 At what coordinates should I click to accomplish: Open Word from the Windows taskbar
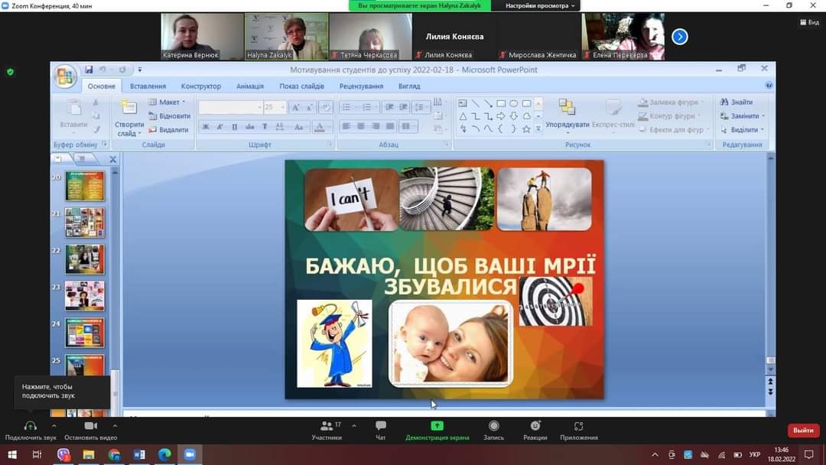139,454
